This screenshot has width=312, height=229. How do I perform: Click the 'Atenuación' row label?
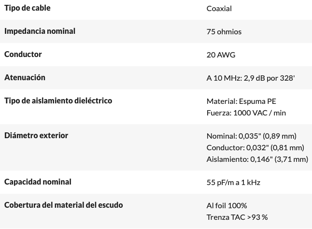tap(25, 78)
